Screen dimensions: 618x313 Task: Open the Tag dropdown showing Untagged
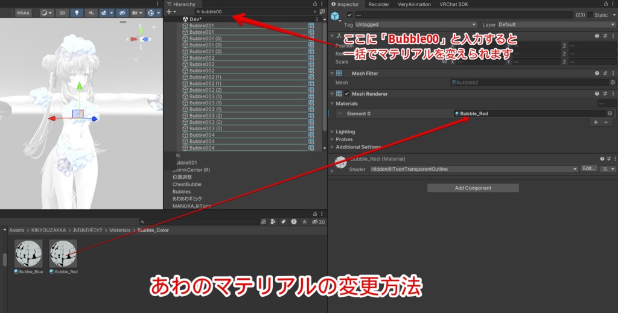(x=416, y=24)
